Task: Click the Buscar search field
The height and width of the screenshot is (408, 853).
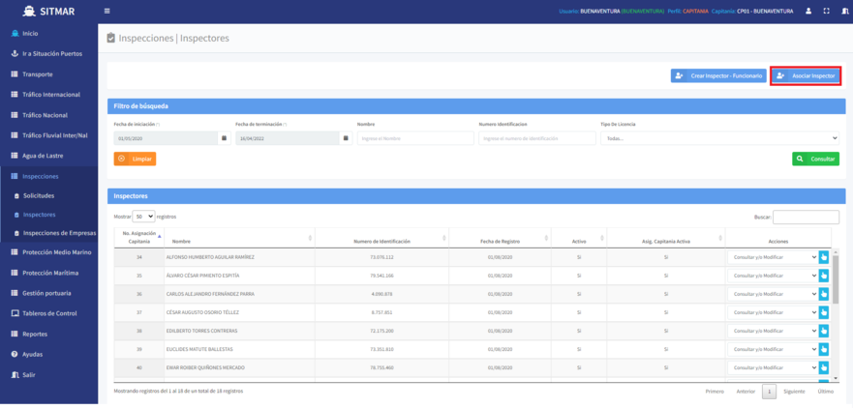Action: 806,218
